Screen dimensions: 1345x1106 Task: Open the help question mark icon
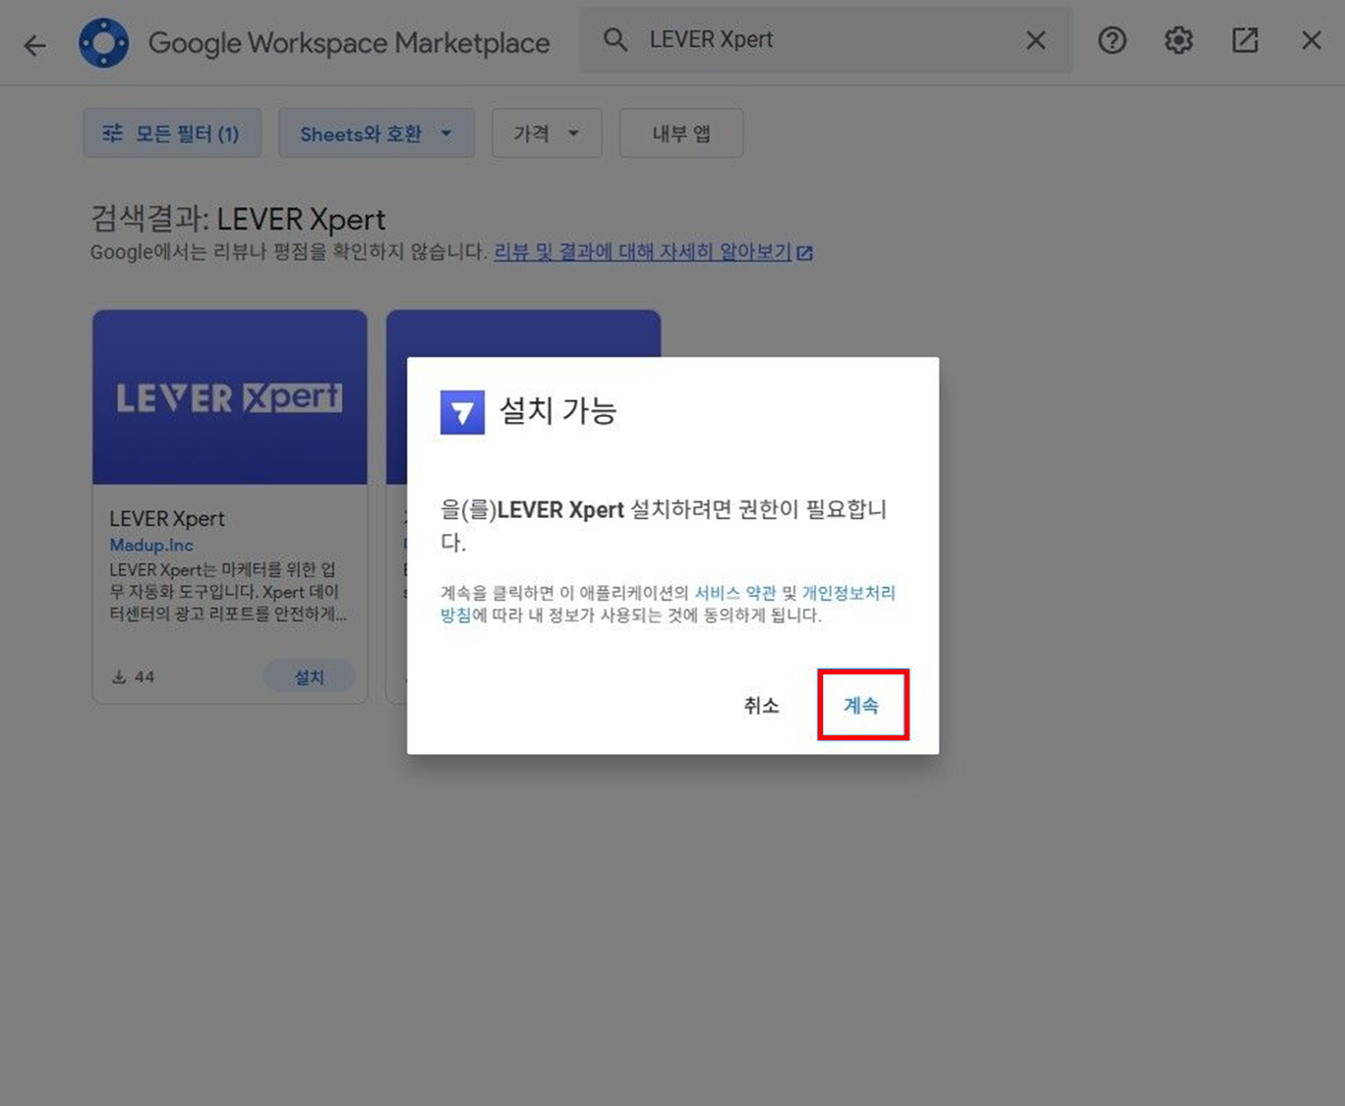click(1112, 40)
